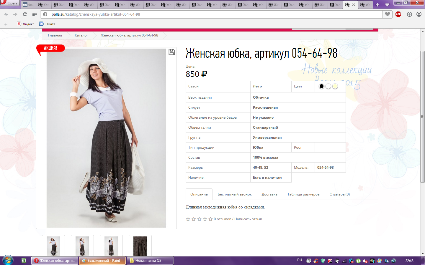The height and width of the screenshot is (265, 425).
Task: Add page to bookmarks heart icon
Action: (388, 14)
